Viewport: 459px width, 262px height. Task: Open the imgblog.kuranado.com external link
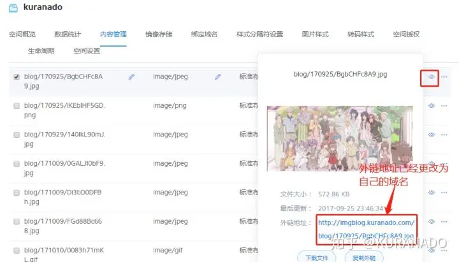pyautogui.click(x=366, y=229)
